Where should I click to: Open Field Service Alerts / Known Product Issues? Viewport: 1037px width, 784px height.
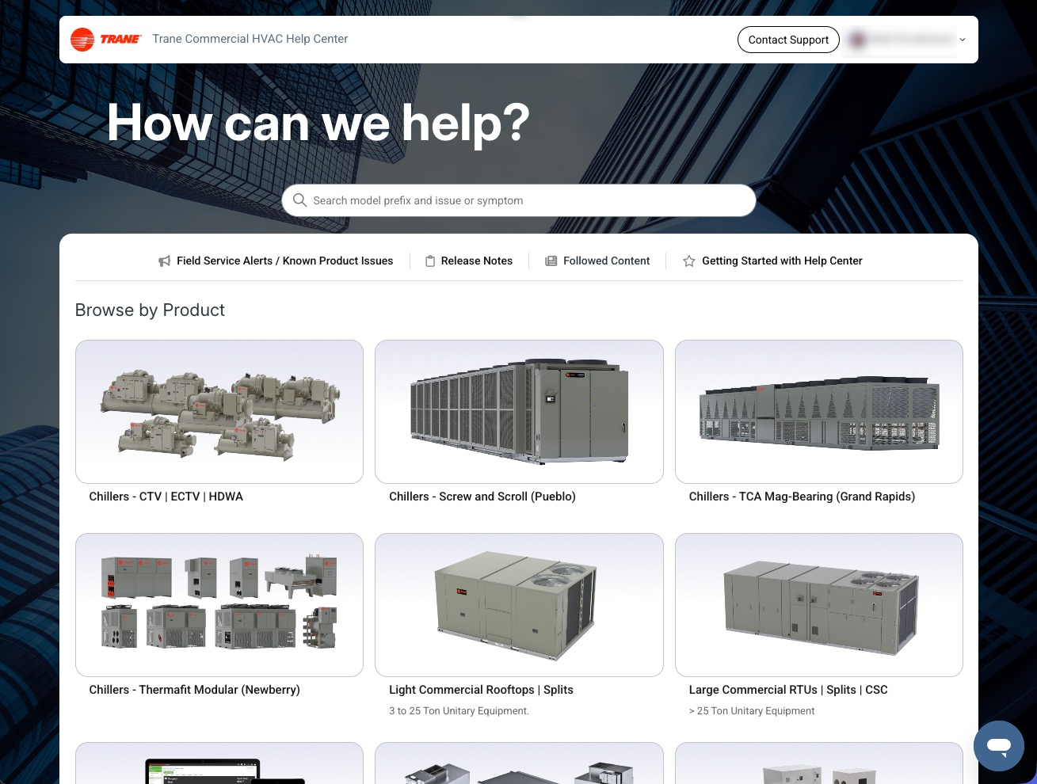click(x=284, y=261)
